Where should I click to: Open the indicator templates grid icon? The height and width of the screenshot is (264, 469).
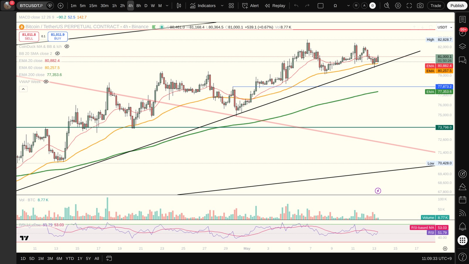[231, 6]
